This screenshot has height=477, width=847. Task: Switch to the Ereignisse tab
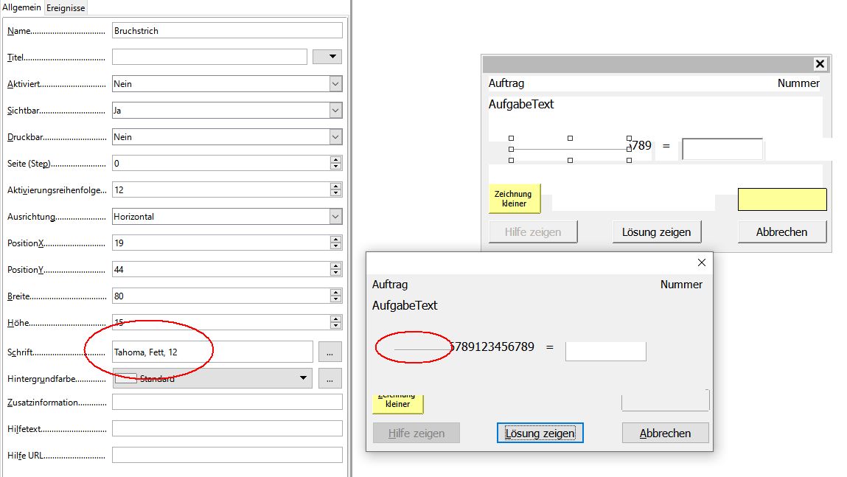[66, 8]
